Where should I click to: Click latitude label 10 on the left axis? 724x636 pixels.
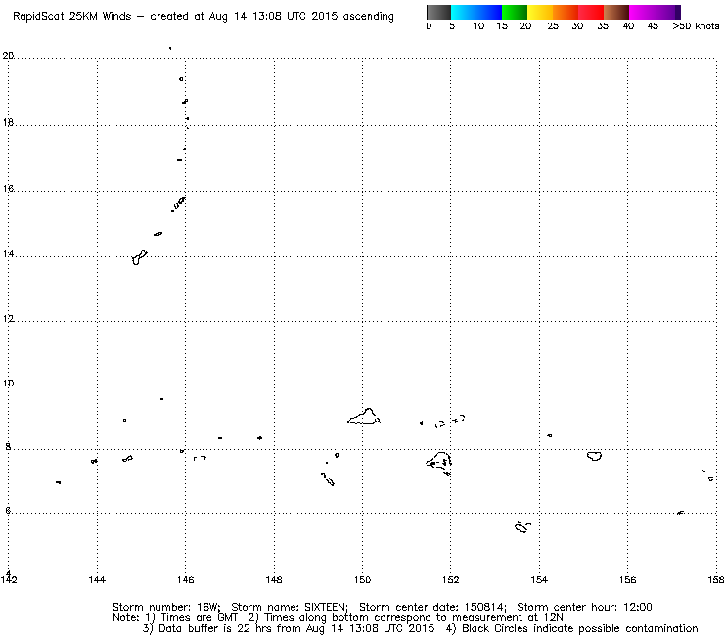[8, 384]
